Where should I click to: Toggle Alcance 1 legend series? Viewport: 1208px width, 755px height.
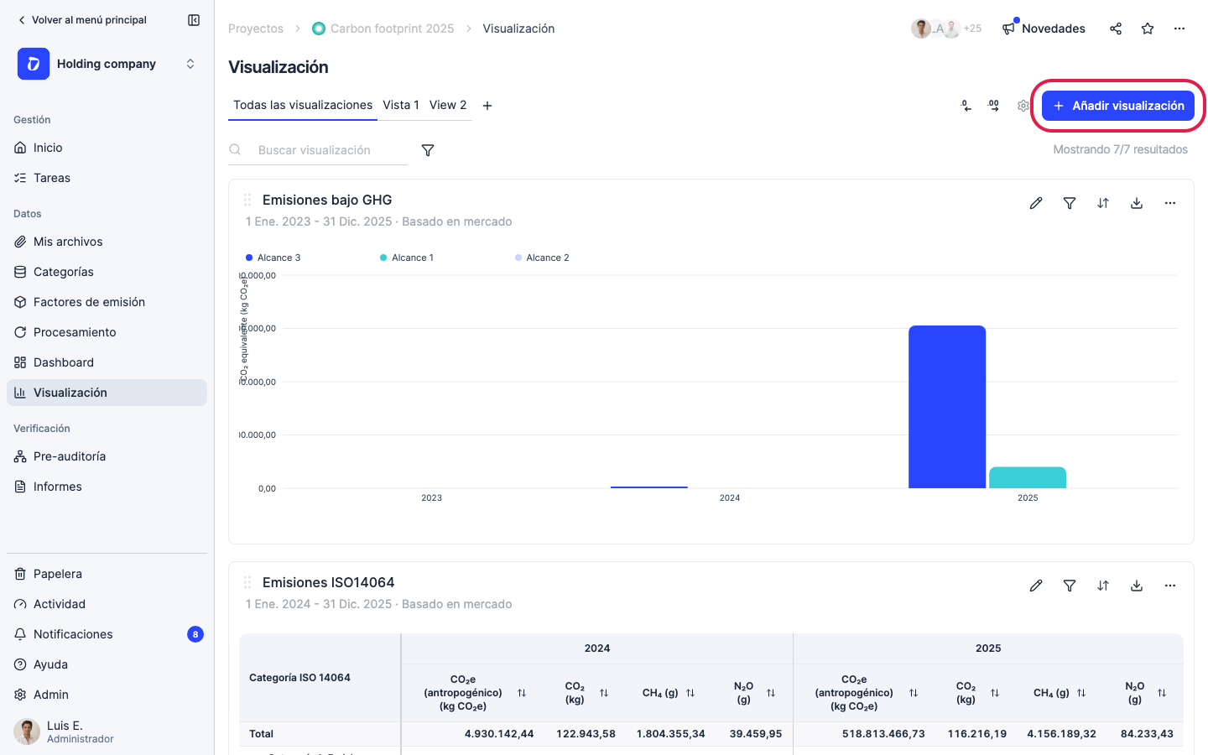[407, 258]
